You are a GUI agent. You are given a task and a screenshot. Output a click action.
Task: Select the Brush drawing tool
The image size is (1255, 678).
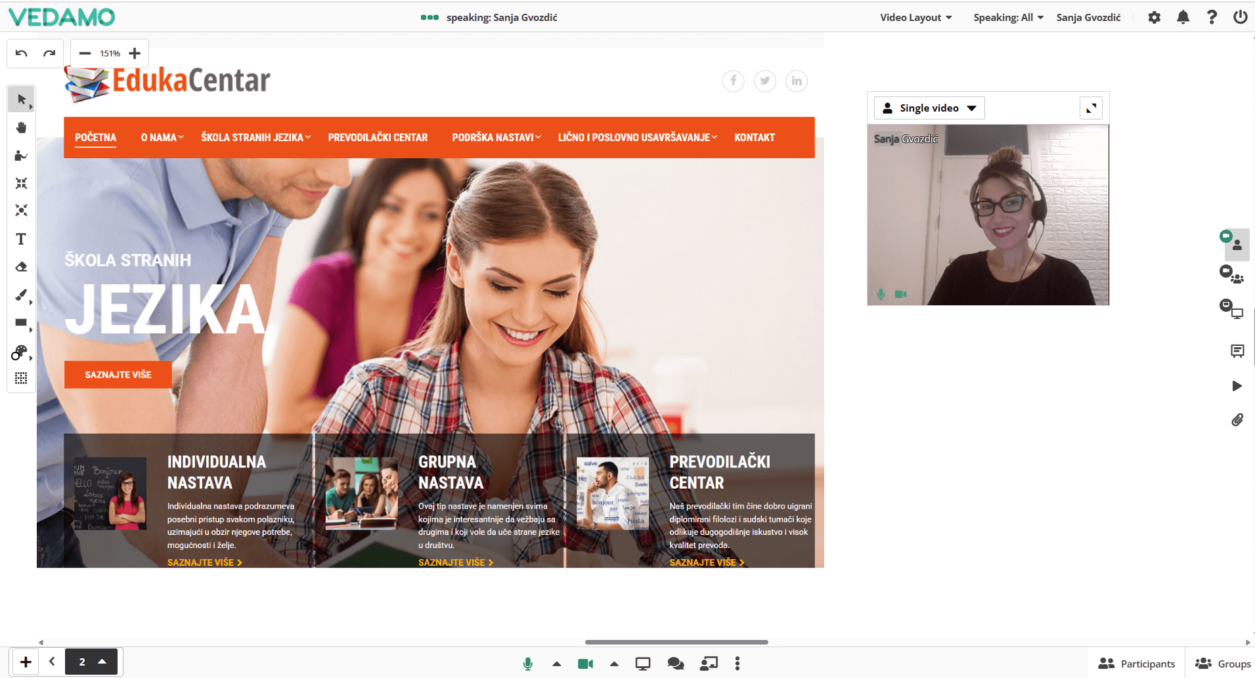coord(21,295)
